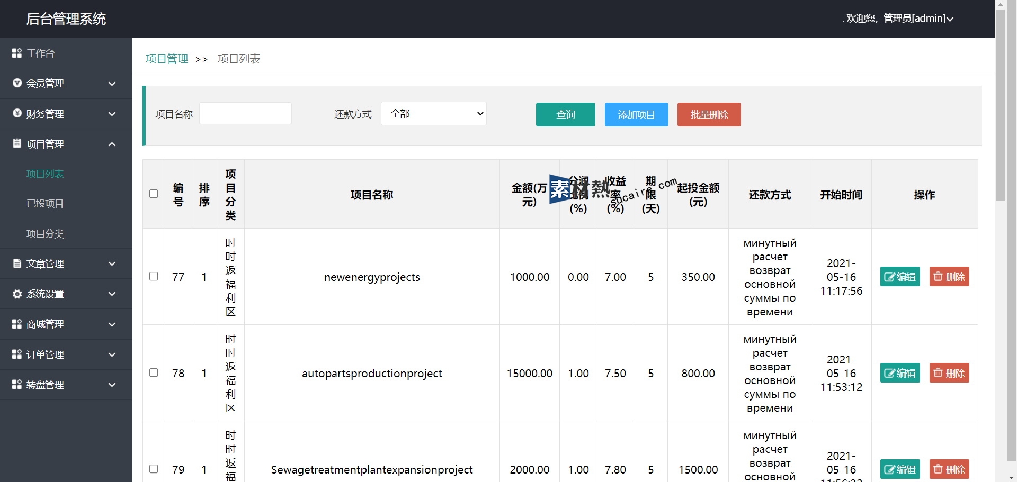Check the checkbox for project 79
The width and height of the screenshot is (1017, 482).
[154, 469]
